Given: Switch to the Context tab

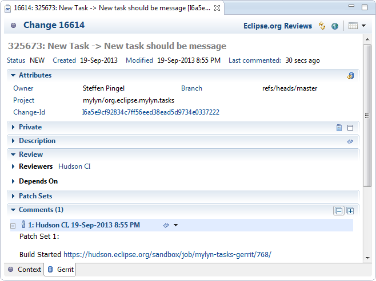Looking at the screenshot, I should [24, 270].
